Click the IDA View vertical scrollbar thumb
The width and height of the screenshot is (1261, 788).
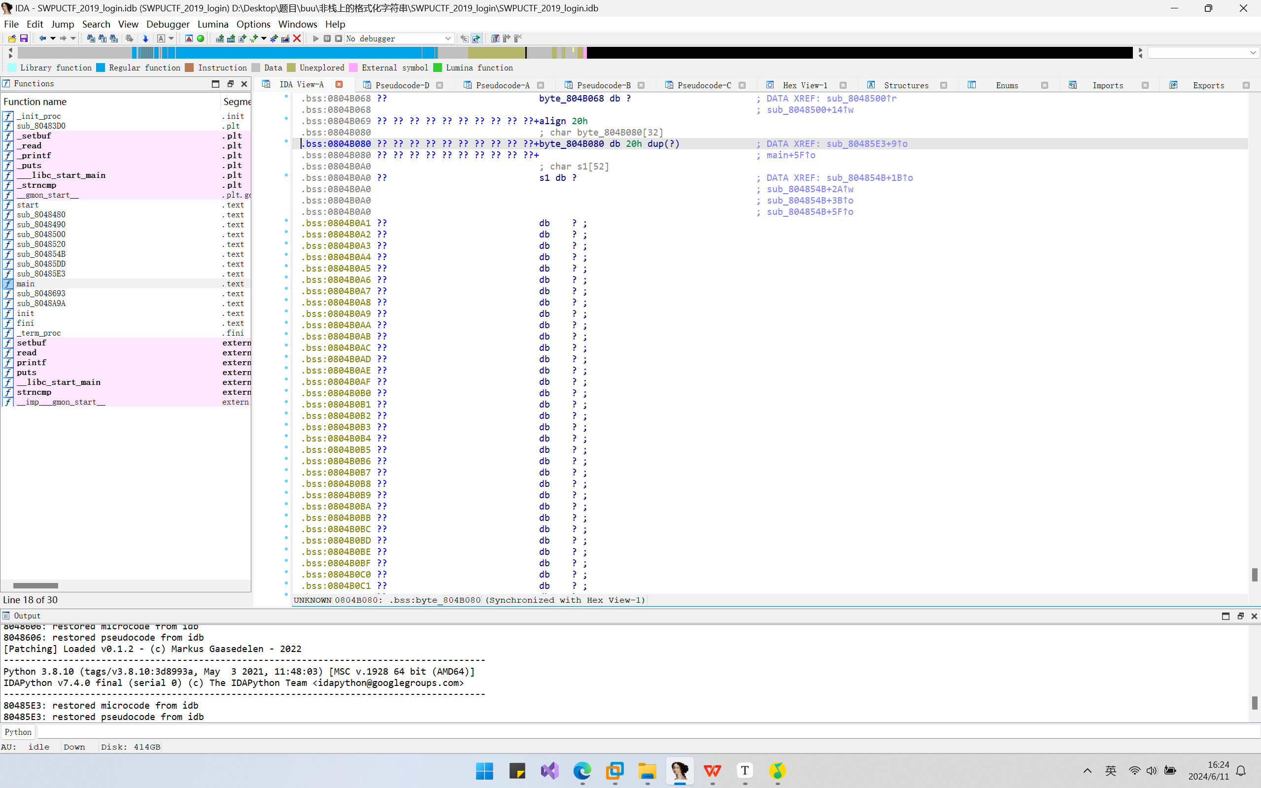click(x=1254, y=574)
